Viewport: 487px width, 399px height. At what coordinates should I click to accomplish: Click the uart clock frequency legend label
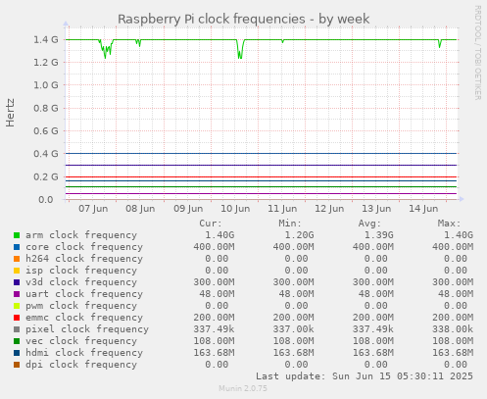(x=84, y=294)
